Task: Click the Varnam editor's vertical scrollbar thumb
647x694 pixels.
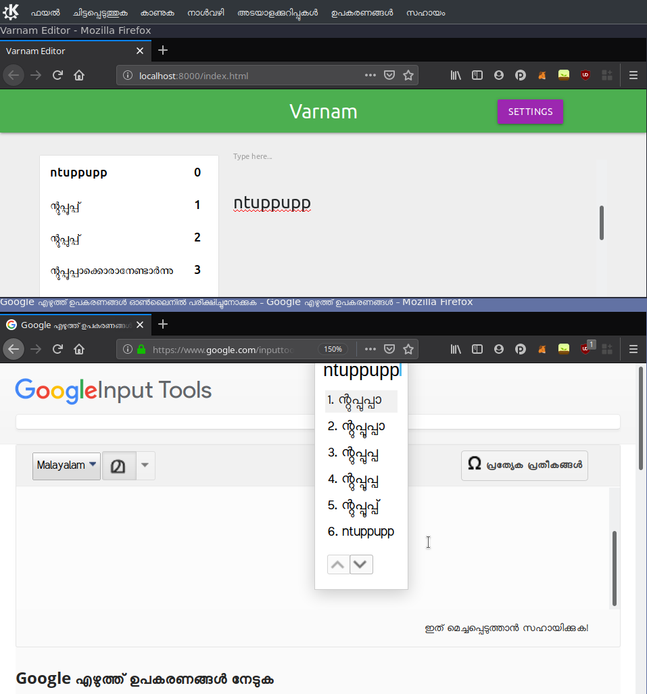Action: click(x=602, y=223)
